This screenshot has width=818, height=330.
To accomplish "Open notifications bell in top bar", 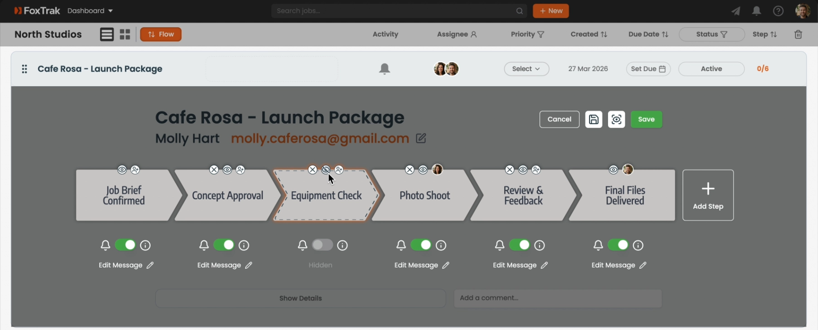I will [x=756, y=11].
